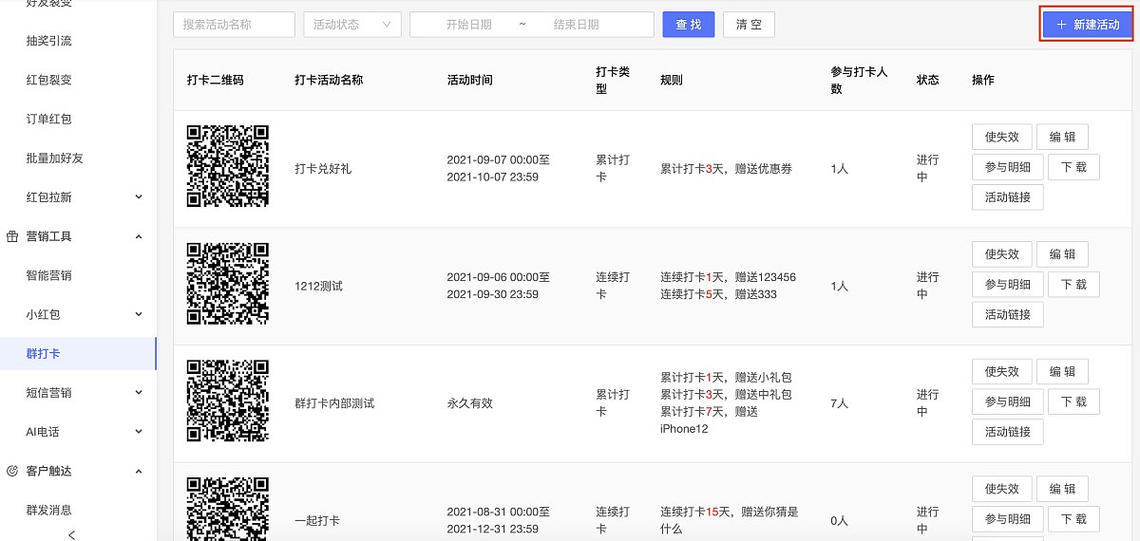
Task: Click 使失效 for 一起打卡 activity
Action: (x=1001, y=489)
